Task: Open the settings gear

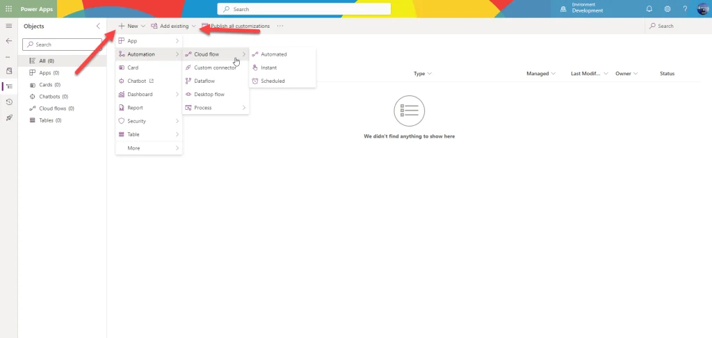Action: click(x=667, y=9)
